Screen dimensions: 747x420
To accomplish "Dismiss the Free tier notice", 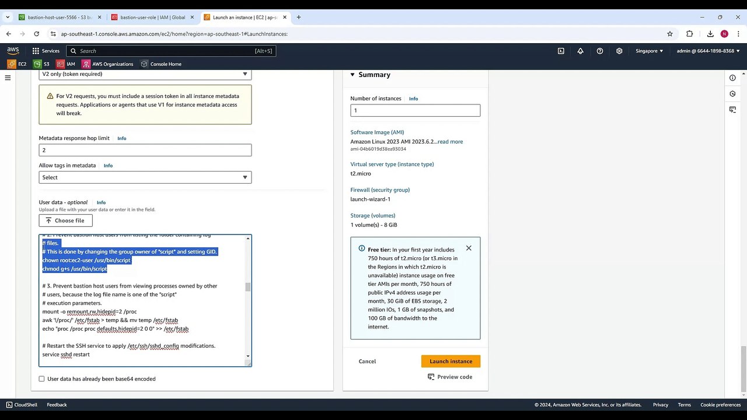I will click(469, 248).
